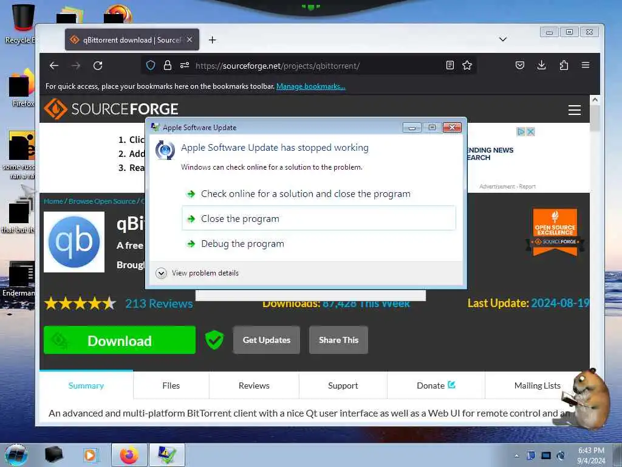This screenshot has width=622, height=467.
Task: Open Firefox extensions puzzle icon
Action: [x=564, y=65]
